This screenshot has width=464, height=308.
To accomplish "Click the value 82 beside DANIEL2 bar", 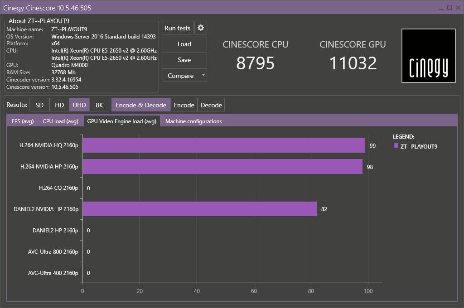I will (x=324, y=209).
